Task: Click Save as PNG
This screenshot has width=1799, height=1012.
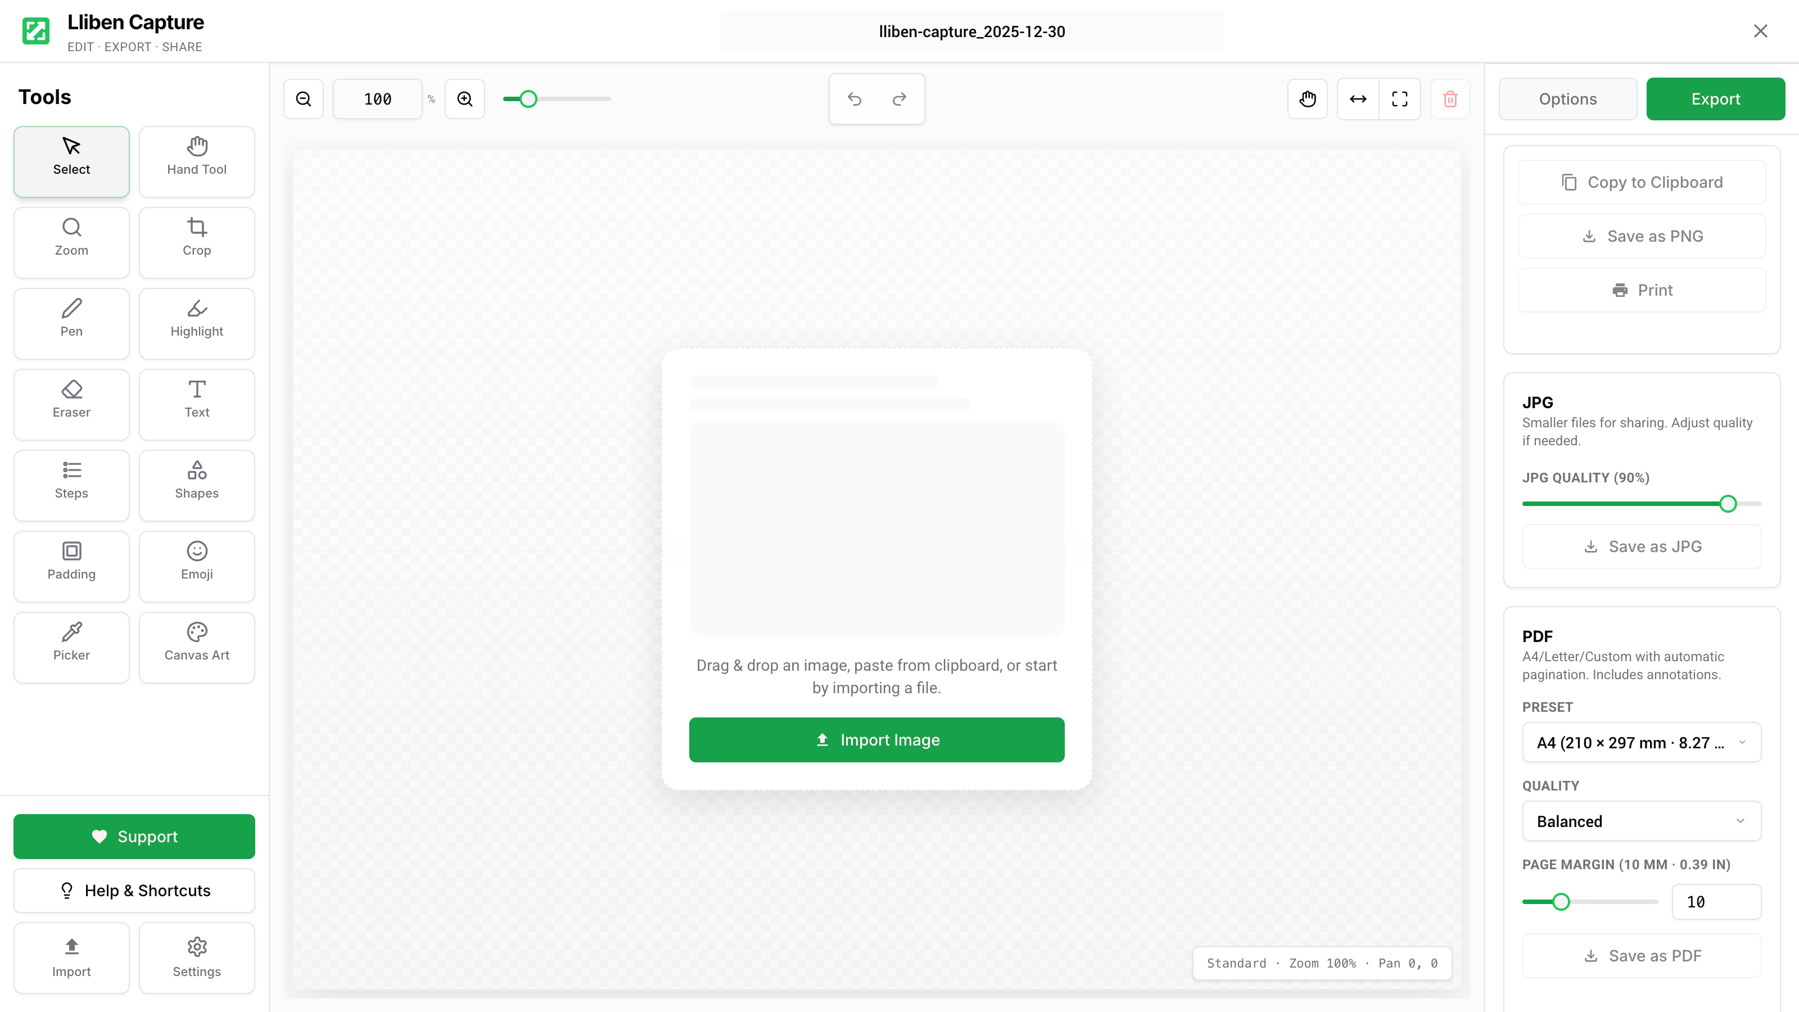Action: (1641, 236)
